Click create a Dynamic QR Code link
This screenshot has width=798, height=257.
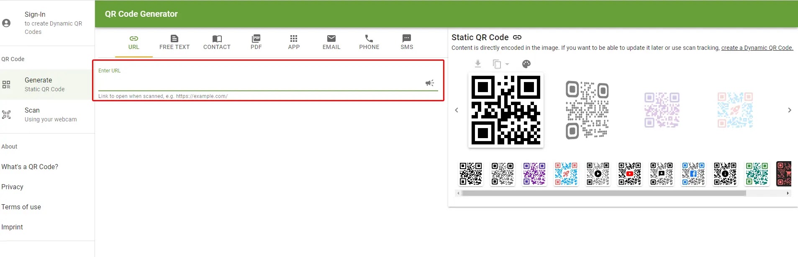[x=757, y=48]
